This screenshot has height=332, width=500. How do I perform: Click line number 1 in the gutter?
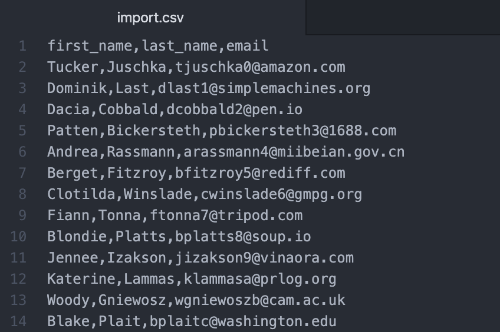point(22,46)
